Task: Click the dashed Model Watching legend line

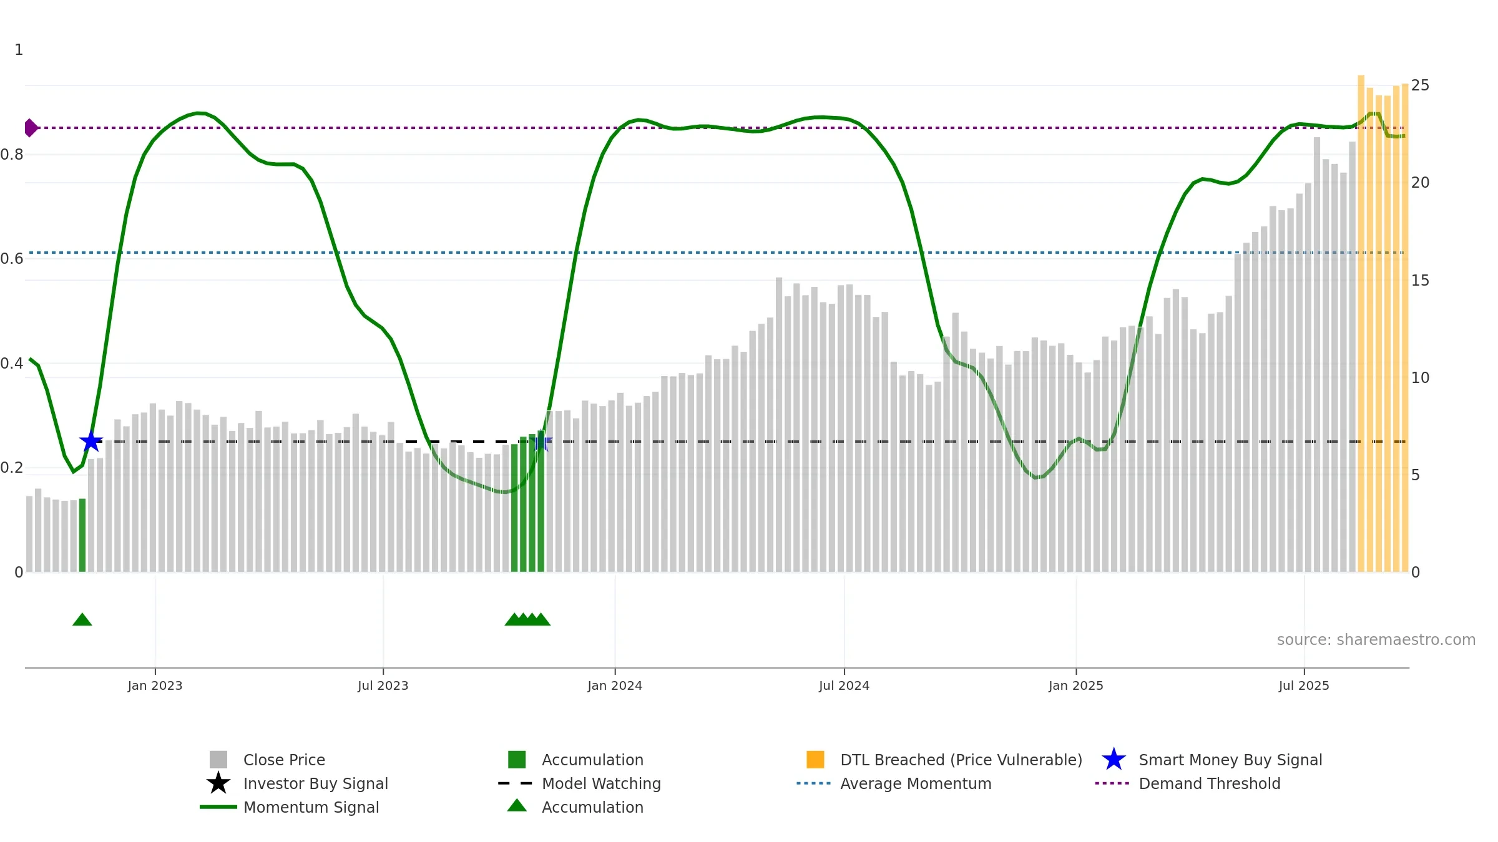Action: [516, 783]
